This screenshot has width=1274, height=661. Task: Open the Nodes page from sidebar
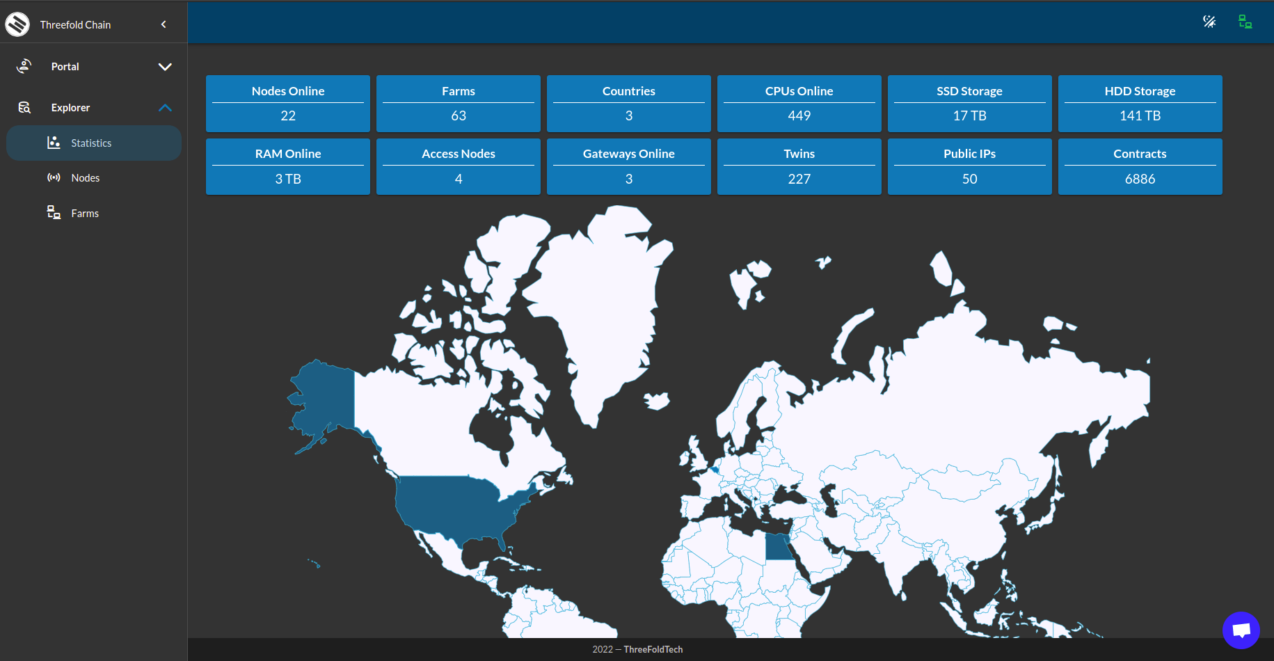(85, 178)
